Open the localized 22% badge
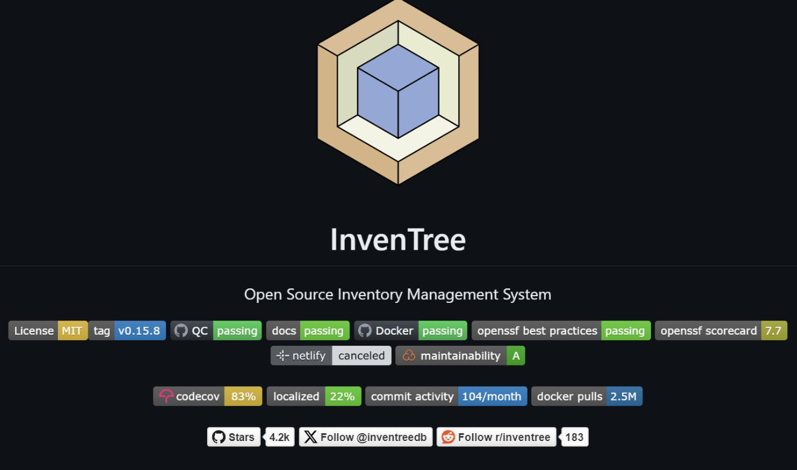Image resolution: width=797 pixels, height=470 pixels. pos(314,396)
